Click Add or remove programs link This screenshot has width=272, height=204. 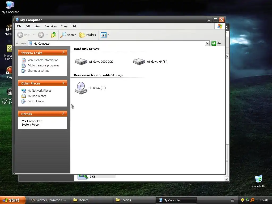coord(43,65)
